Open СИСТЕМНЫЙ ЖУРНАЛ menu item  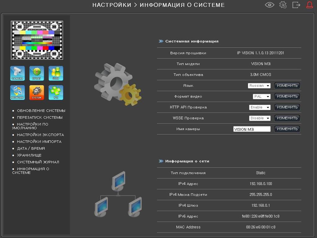(x=38, y=162)
